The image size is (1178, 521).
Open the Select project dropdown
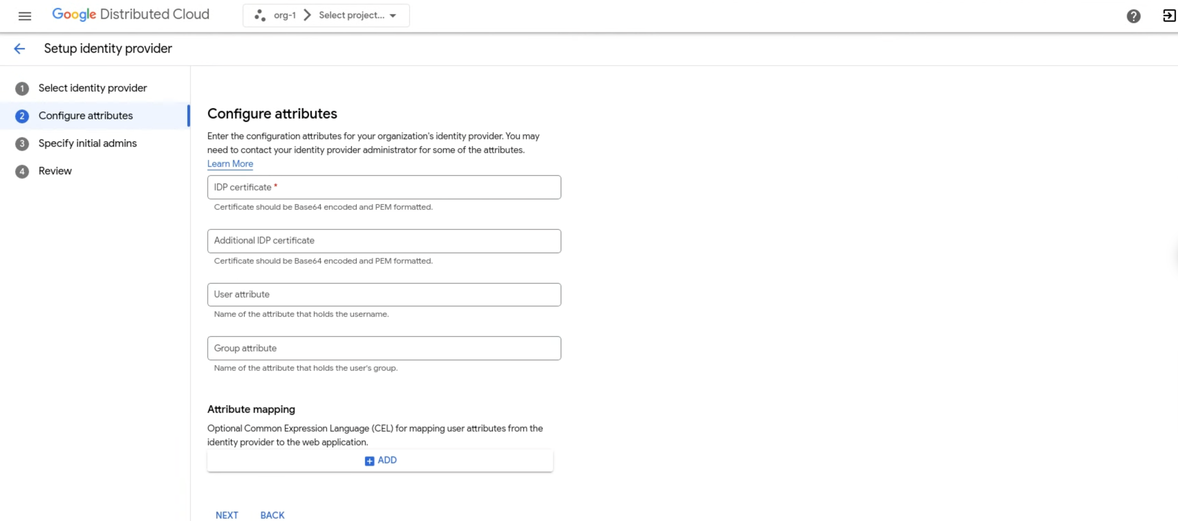(357, 16)
